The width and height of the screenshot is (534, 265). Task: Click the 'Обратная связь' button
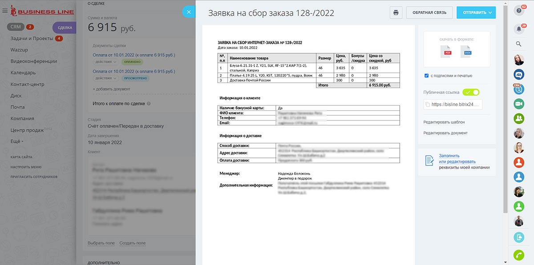[429, 12]
